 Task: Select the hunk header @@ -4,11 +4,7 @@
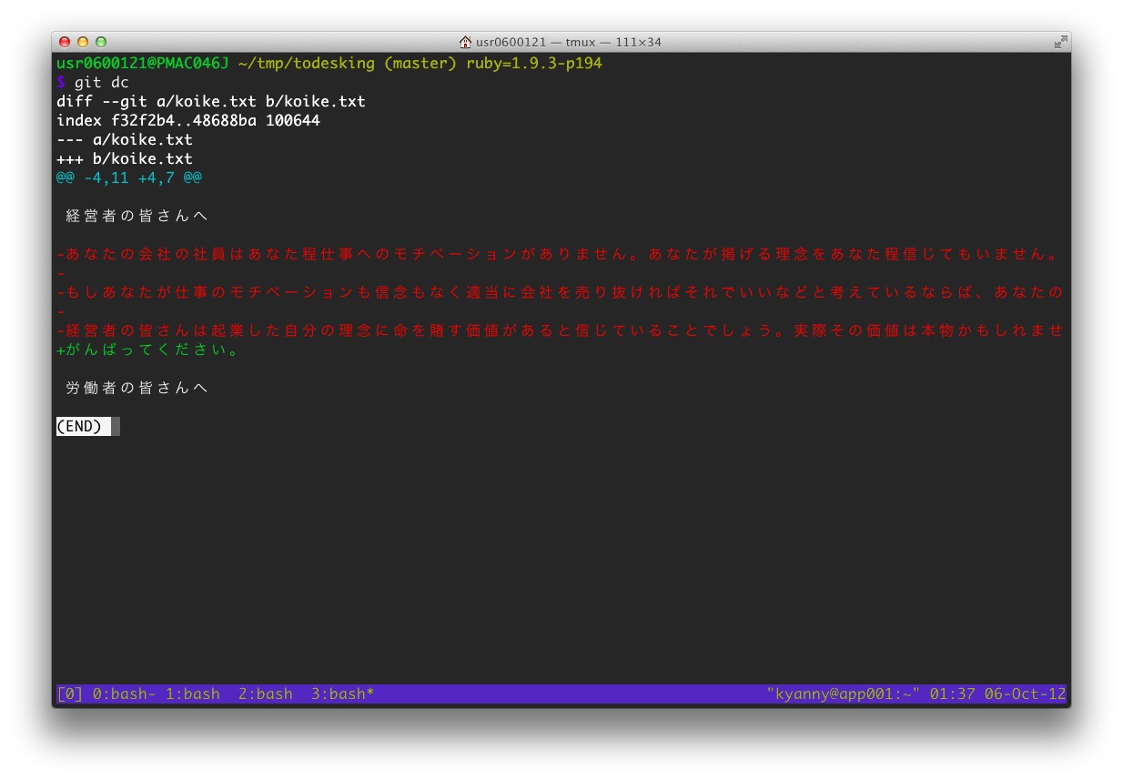coord(127,177)
